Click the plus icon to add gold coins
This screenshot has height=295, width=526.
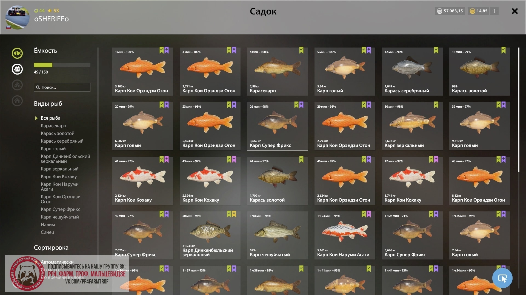click(x=494, y=11)
